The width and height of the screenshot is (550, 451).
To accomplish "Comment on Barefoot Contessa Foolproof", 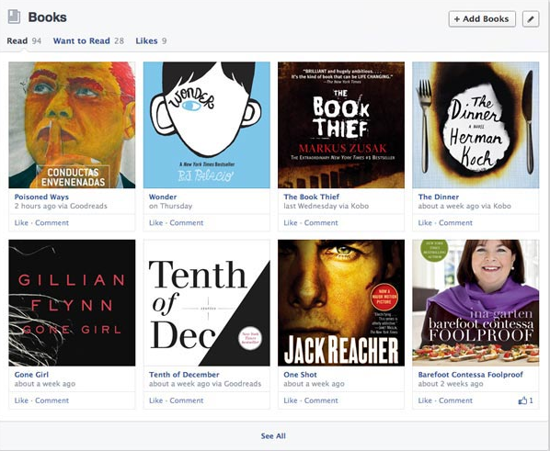I will pyautogui.click(x=455, y=400).
